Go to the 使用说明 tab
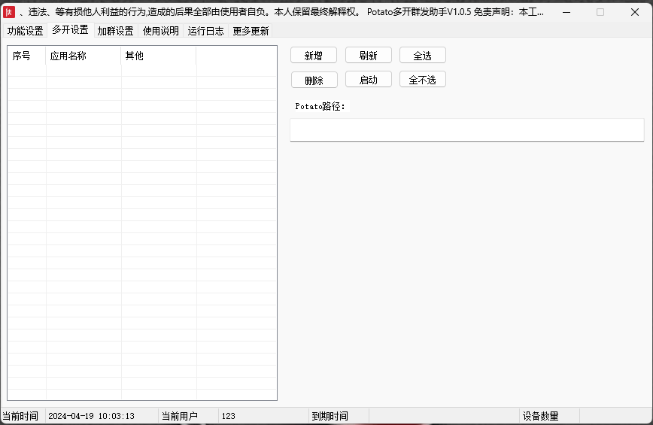The image size is (653, 425). [161, 31]
